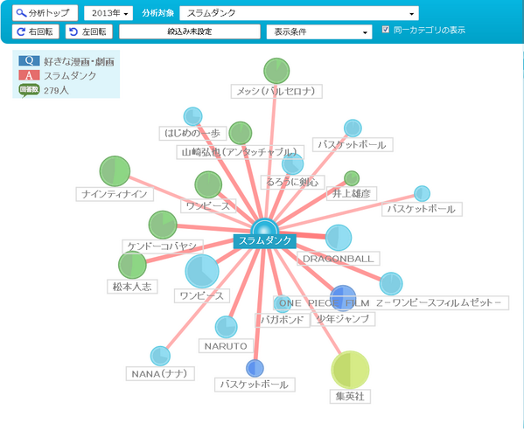Select the NANA(ナナ) node circle
The image size is (524, 430).
pyautogui.click(x=160, y=357)
